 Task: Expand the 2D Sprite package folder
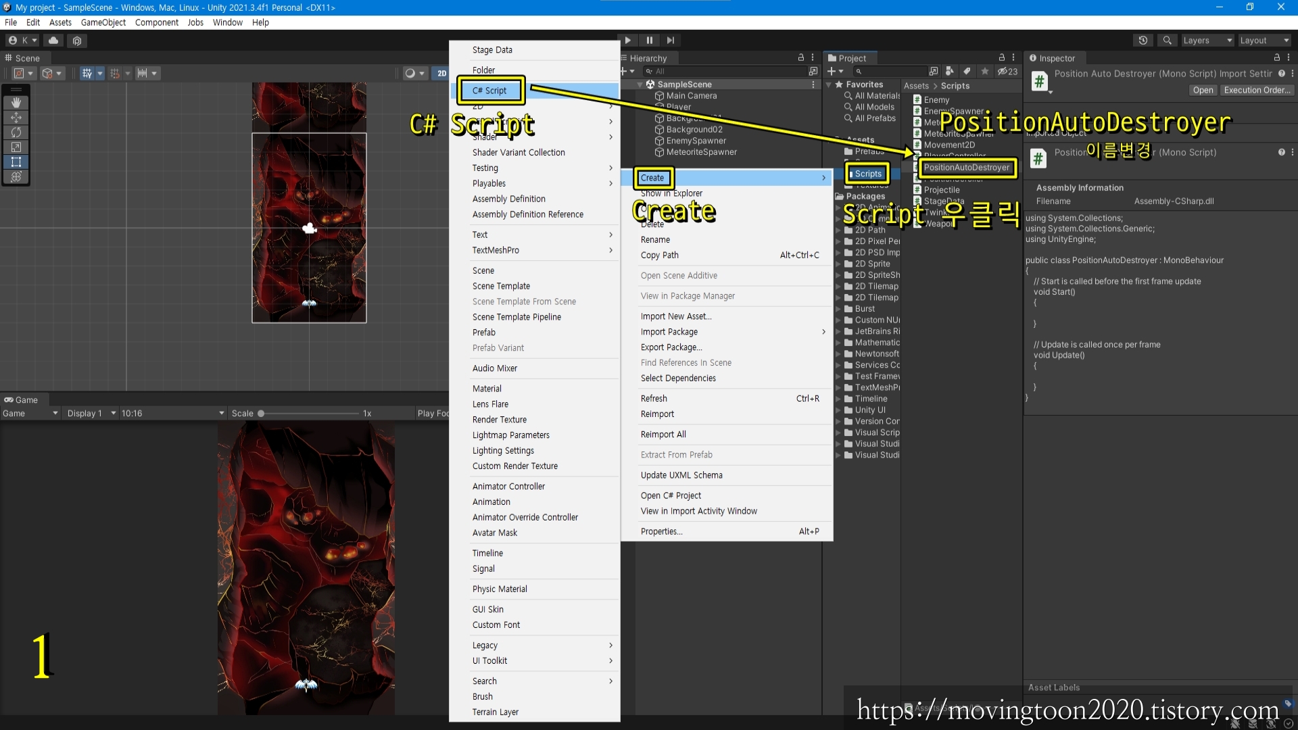click(x=838, y=264)
